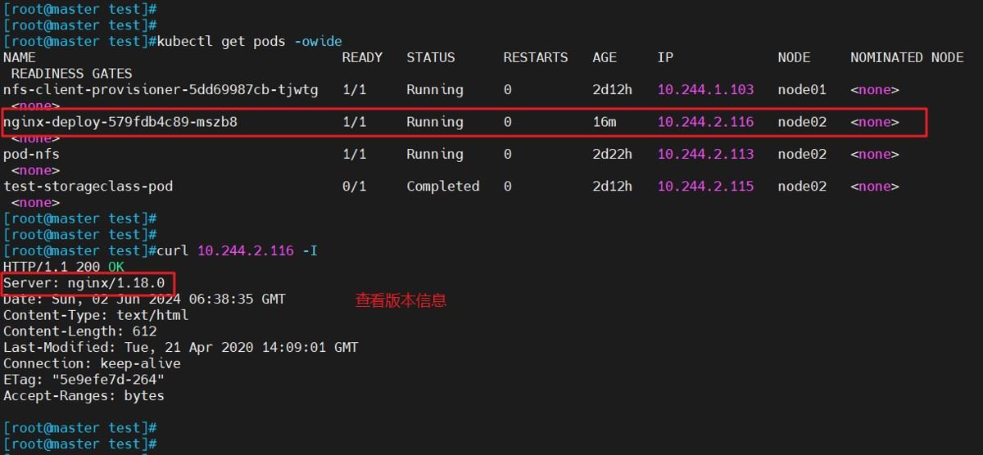Screen dimensions: 983x455
Task: Click the Completed status text
Action: click(443, 186)
